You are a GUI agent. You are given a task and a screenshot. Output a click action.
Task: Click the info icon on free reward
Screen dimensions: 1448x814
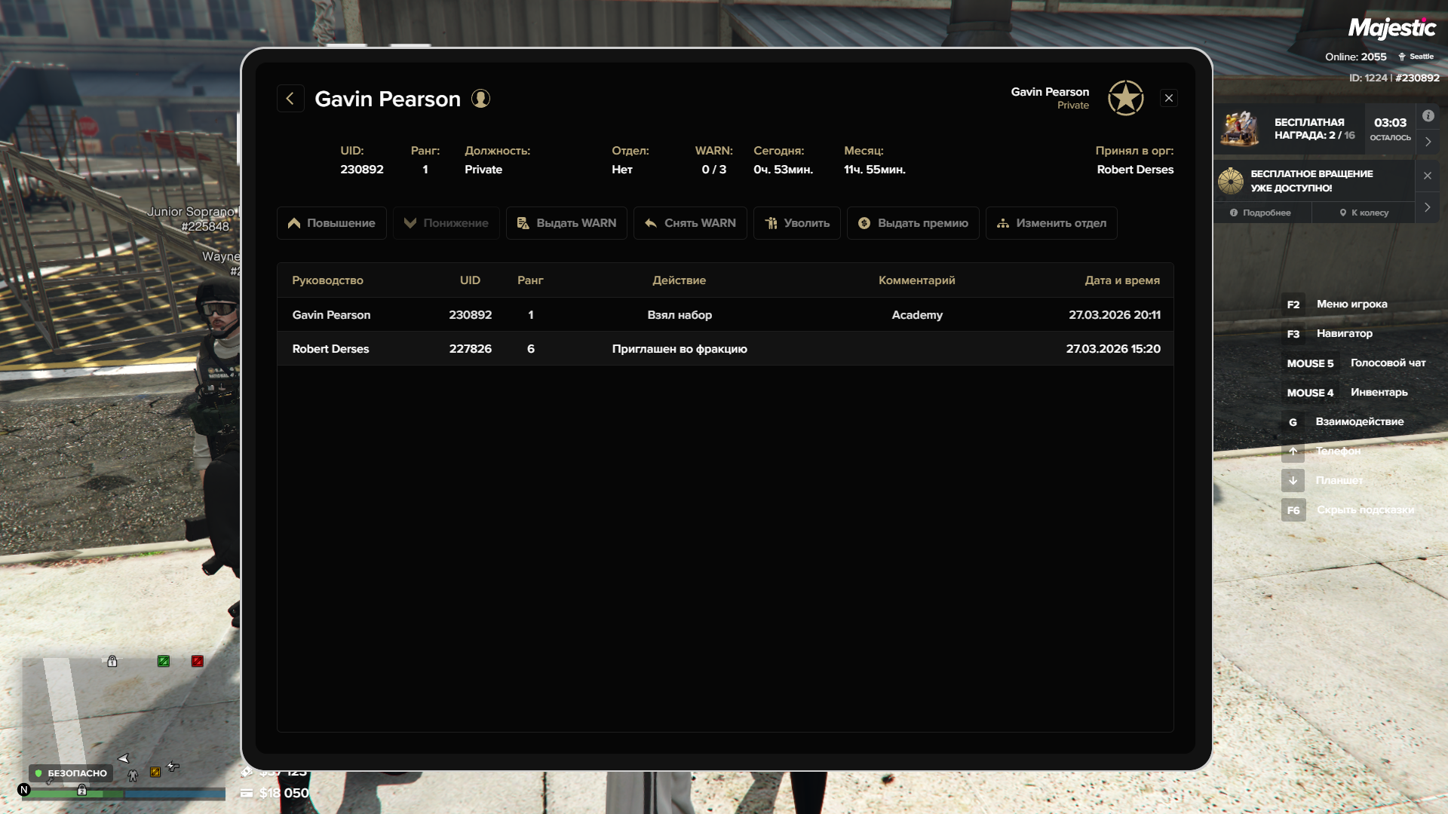(1428, 116)
